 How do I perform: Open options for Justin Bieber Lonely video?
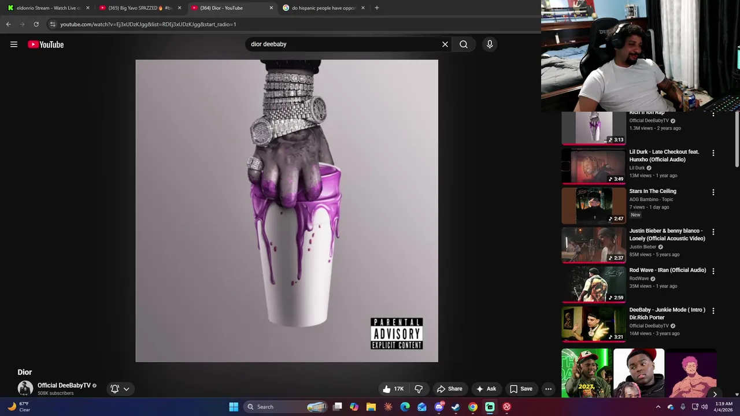(713, 232)
